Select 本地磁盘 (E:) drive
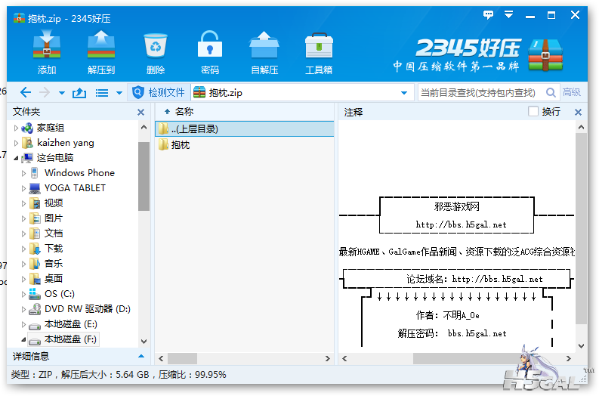This screenshot has width=599, height=396. pos(71,324)
